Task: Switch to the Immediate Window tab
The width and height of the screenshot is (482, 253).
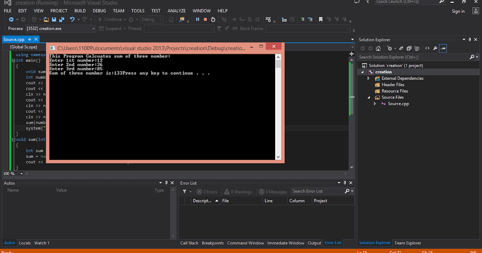Action: [x=286, y=243]
